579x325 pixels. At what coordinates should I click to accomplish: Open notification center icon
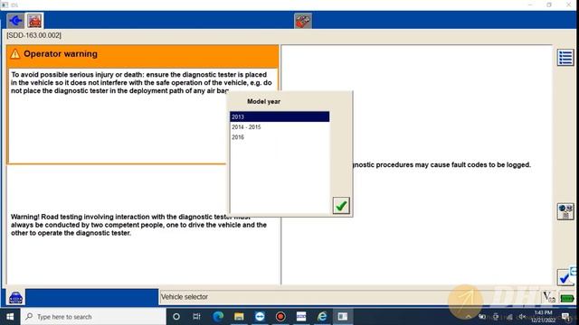[566, 317]
